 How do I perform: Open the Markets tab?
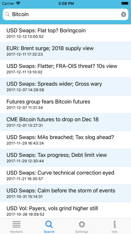point(16,227)
